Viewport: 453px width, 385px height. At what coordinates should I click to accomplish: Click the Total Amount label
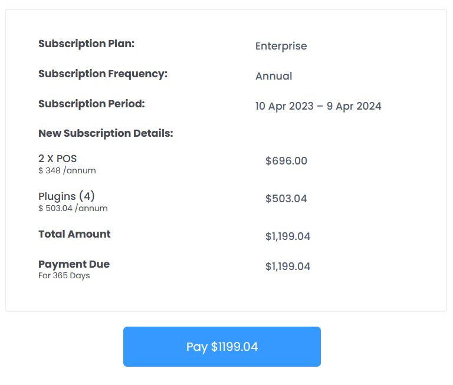[x=74, y=234]
